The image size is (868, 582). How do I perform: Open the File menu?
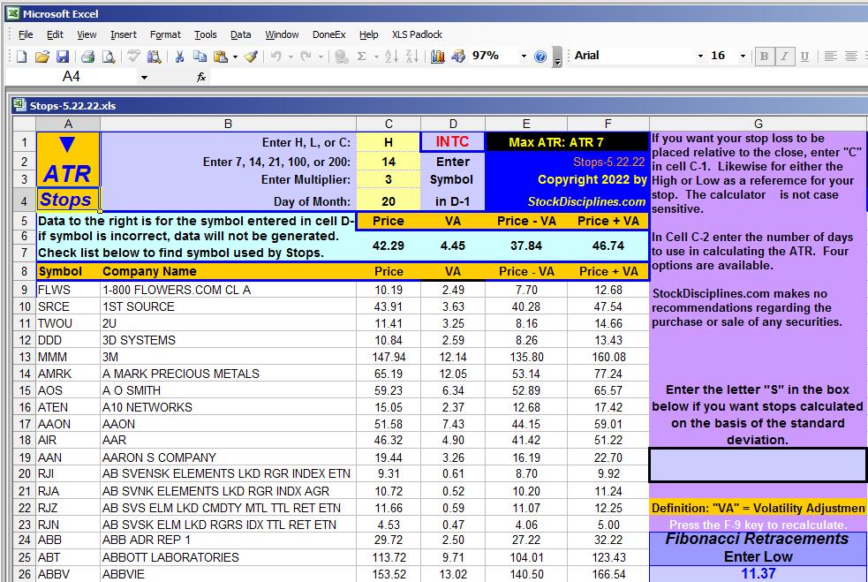26,34
